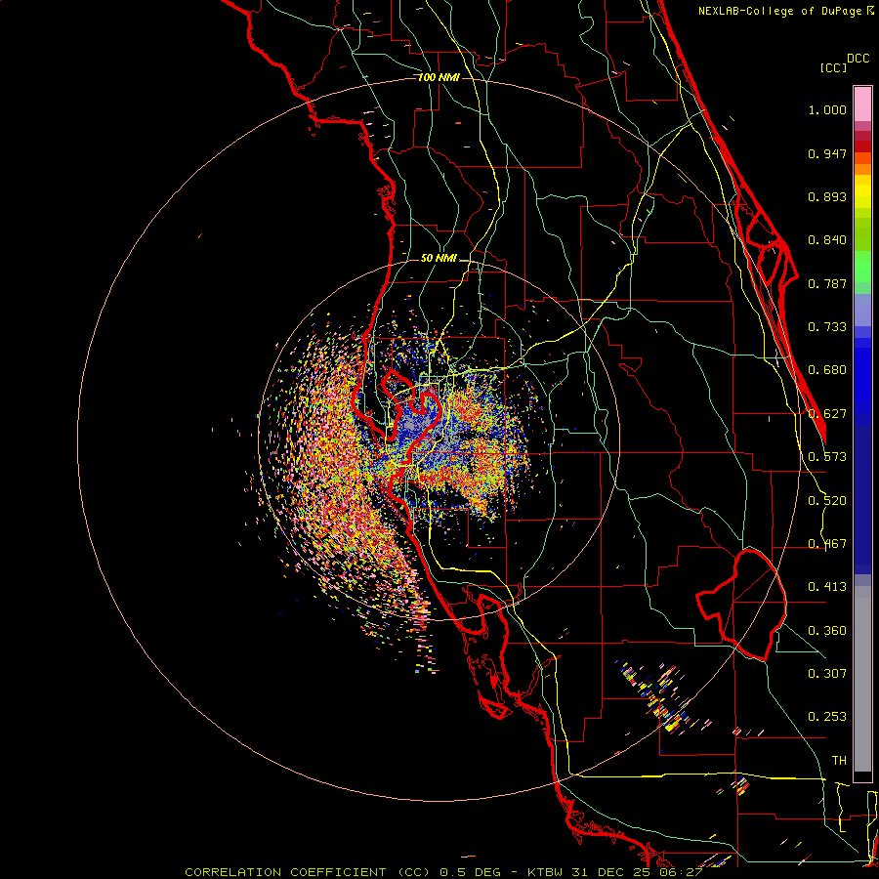
Task: Click the KTBW station identifier
Action: (547, 872)
